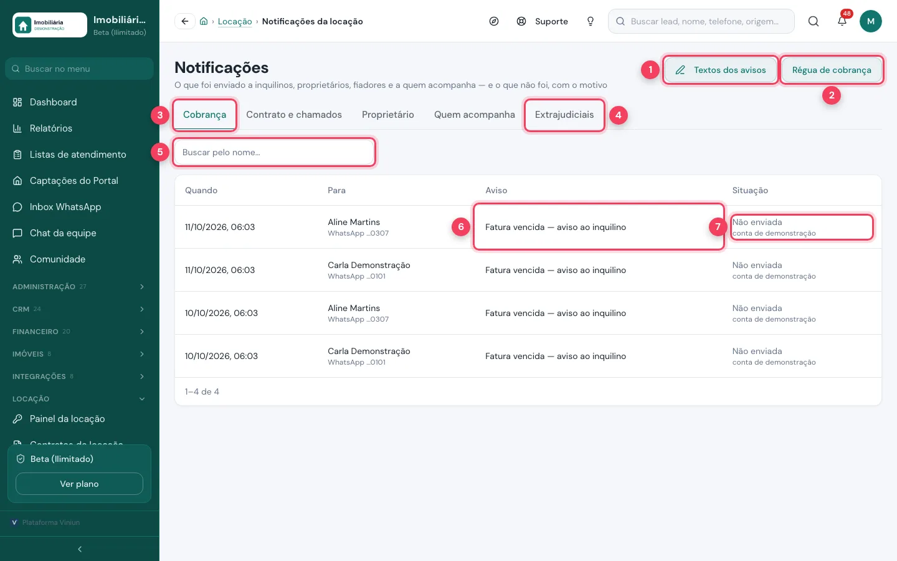Open Relatórios in the sidebar

coord(80,128)
